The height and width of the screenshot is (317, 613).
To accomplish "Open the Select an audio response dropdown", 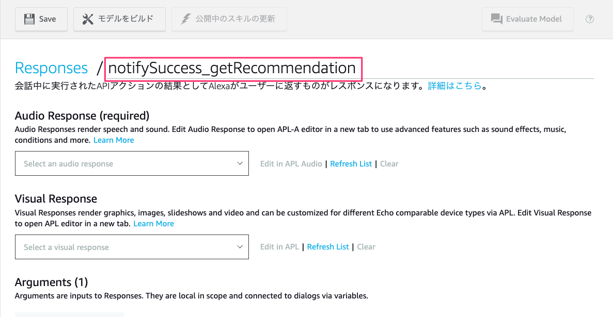I will point(132,163).
